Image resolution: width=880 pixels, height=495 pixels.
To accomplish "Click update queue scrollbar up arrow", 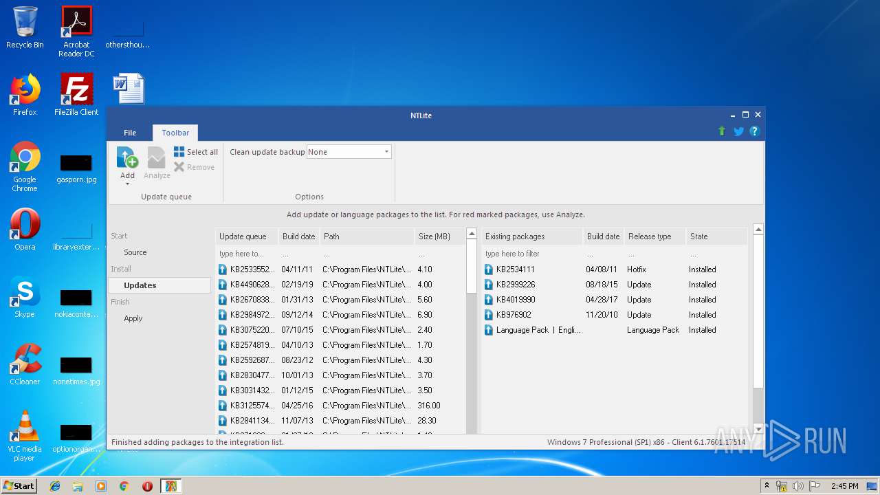I will point(472,234).
